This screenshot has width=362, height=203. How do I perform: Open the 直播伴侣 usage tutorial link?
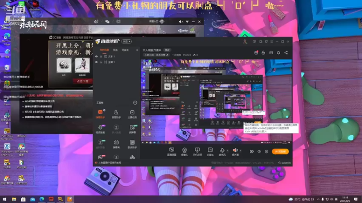108,163
